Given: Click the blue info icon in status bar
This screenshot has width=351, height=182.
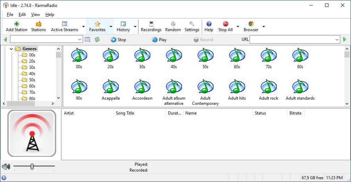Looking at the screenshot, I should pos(4,178).
